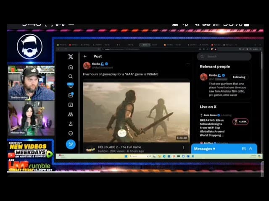269x201 pixels.
Task: Toggle the Following button for Kaida
Action: coord(239,77)
